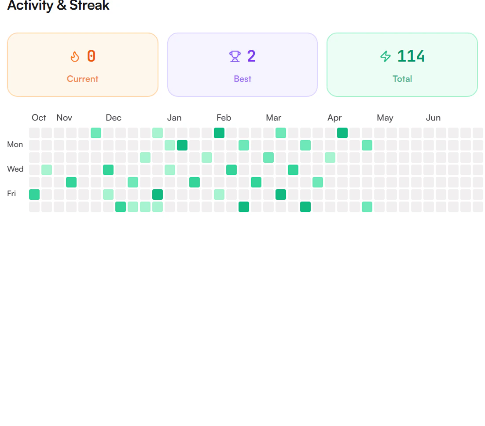Click the Fri row label
Image resolution: width=485 pixels, height=426 pixels.
[x=11, y=194]
